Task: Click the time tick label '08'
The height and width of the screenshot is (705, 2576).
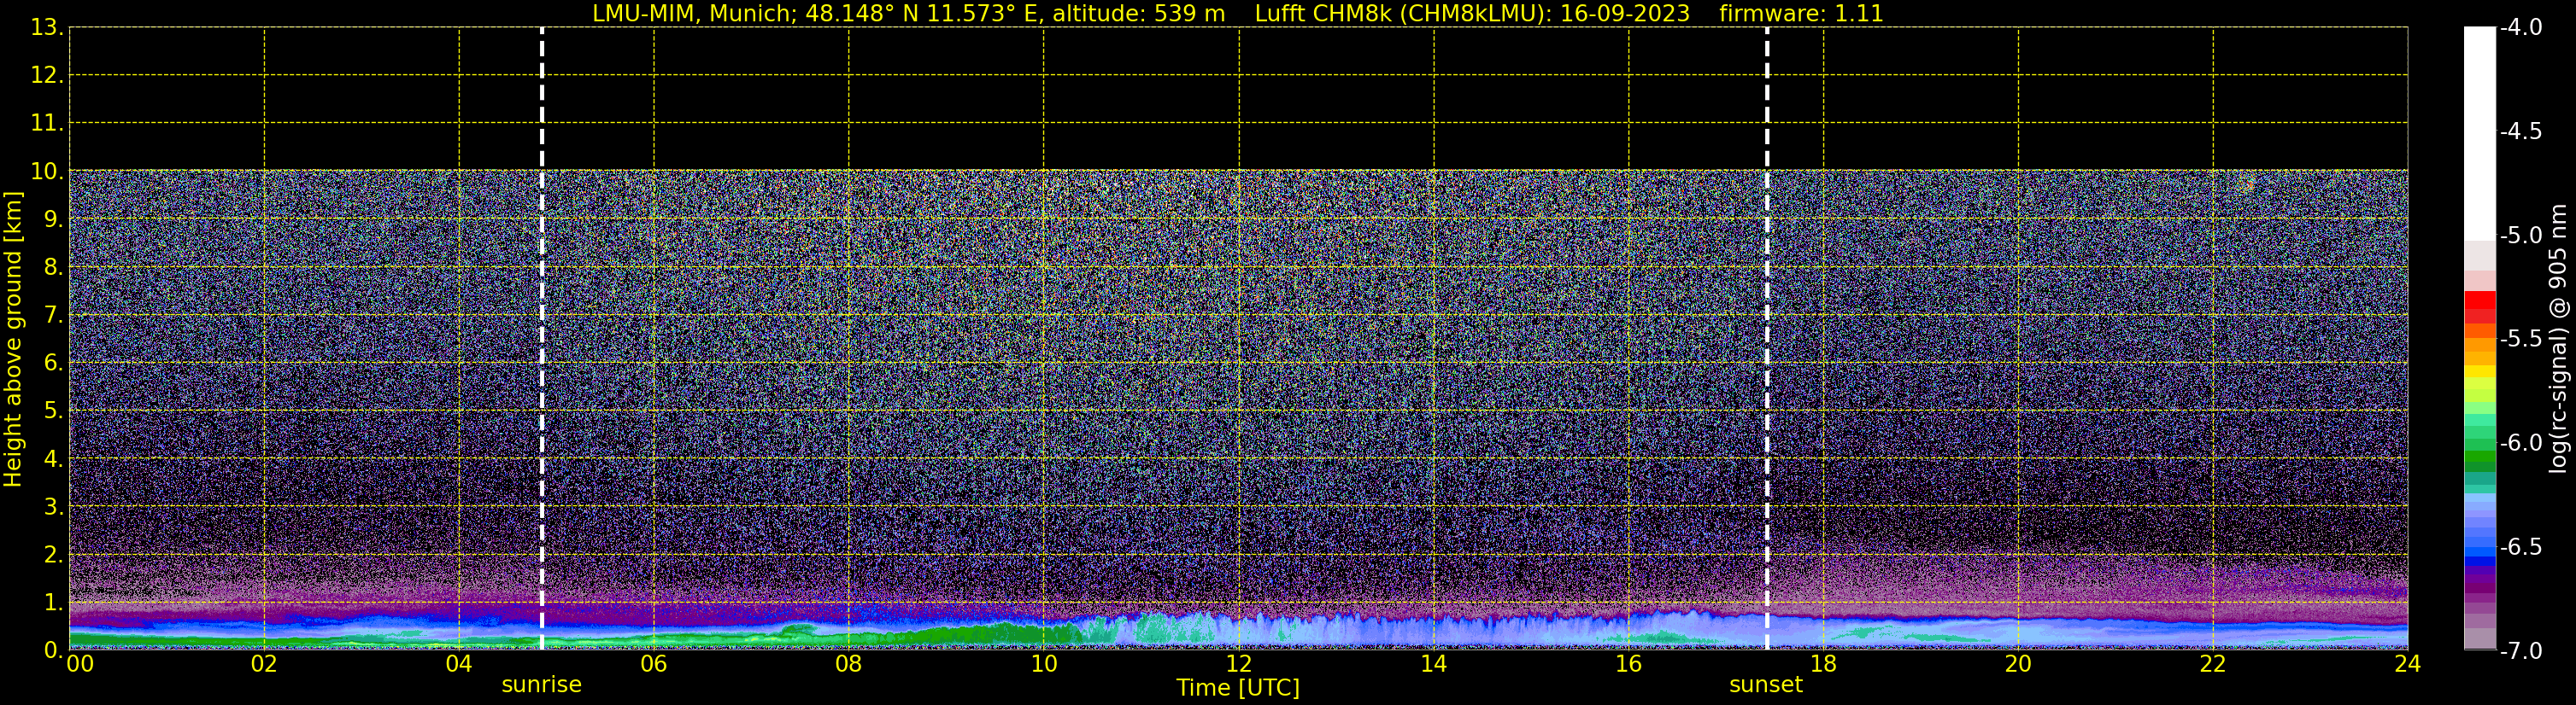Action: [x=849, y=664]
